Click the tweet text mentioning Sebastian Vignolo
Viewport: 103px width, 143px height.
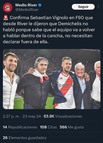[x=49, y=30]
